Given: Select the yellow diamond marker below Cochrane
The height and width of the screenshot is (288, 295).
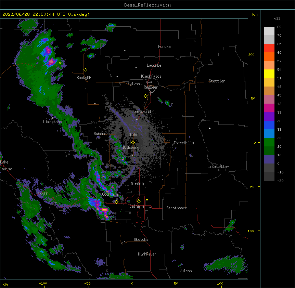Looking at the screenshot, I should 116,202.
